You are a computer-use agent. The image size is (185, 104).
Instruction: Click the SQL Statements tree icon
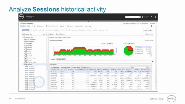pos(26,39)
